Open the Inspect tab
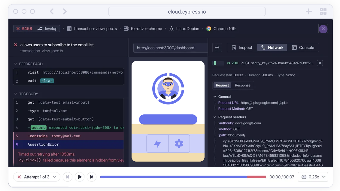The image size is (340, 191). tap(242, 47)
